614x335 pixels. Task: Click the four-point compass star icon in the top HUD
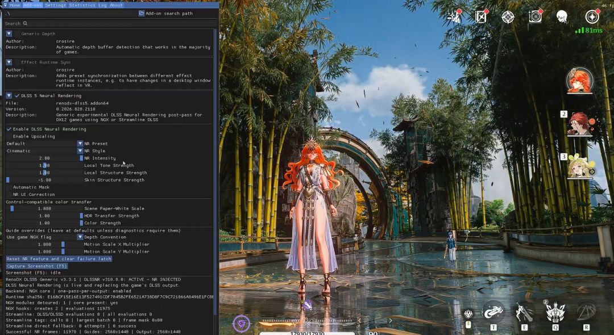508,17
